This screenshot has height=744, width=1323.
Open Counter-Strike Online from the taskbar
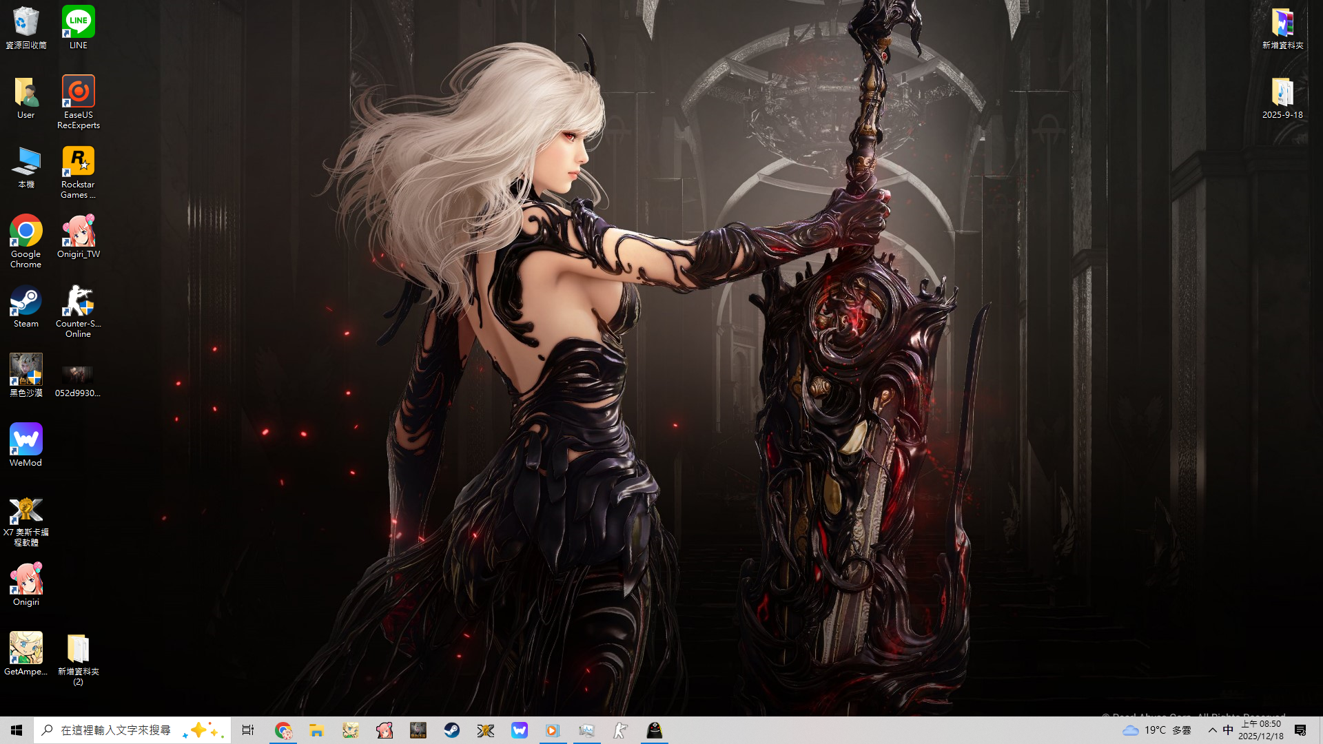coord(620,730)
